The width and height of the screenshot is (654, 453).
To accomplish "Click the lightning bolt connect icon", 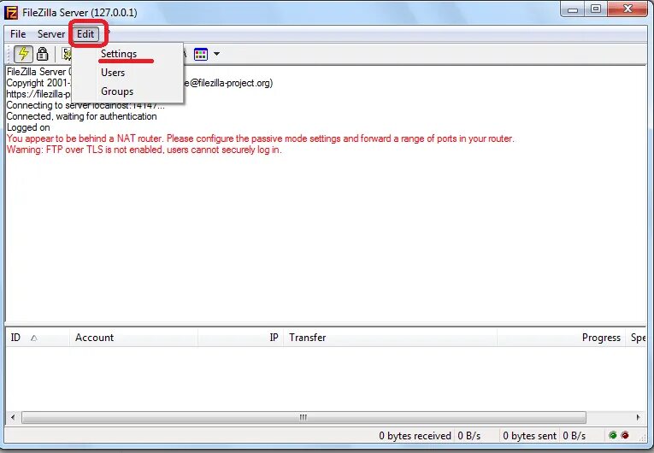I will (x=23, y=54).
